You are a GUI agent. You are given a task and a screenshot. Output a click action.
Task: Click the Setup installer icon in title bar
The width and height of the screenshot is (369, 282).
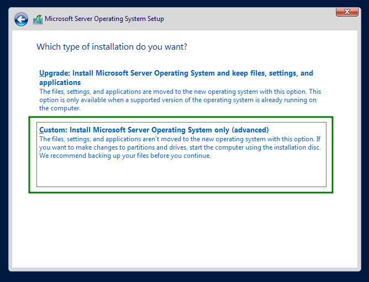pyautogui.click(x=38, y=19)
